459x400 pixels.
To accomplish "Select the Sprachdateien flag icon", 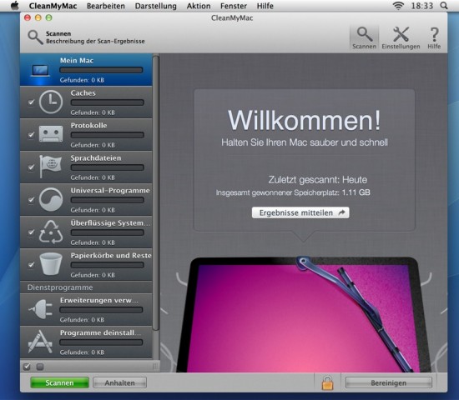I will pos(51,167).
